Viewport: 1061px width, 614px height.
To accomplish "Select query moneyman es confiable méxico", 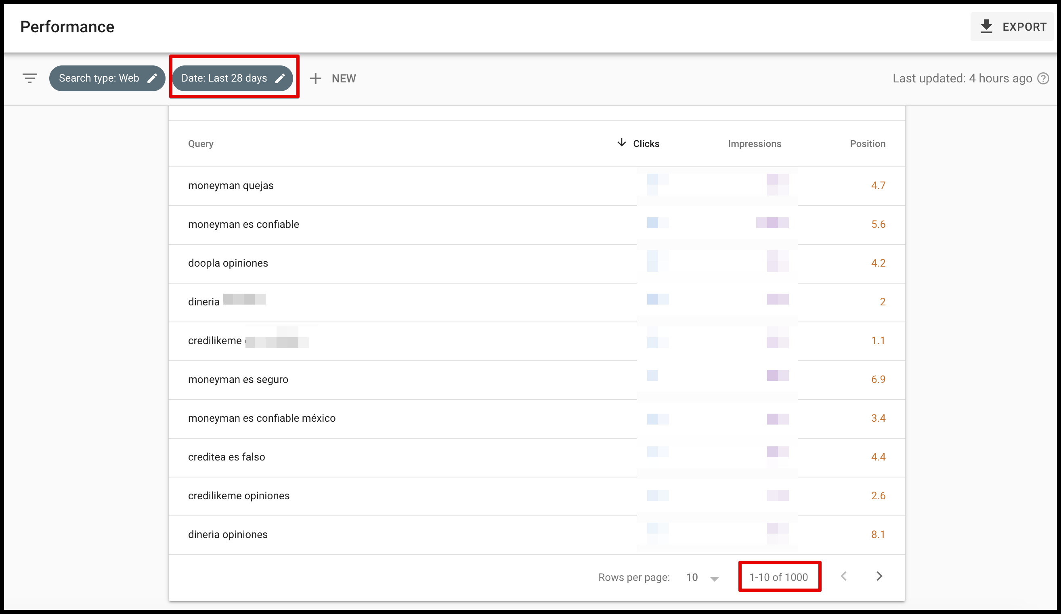I will (x=262, y=418).
